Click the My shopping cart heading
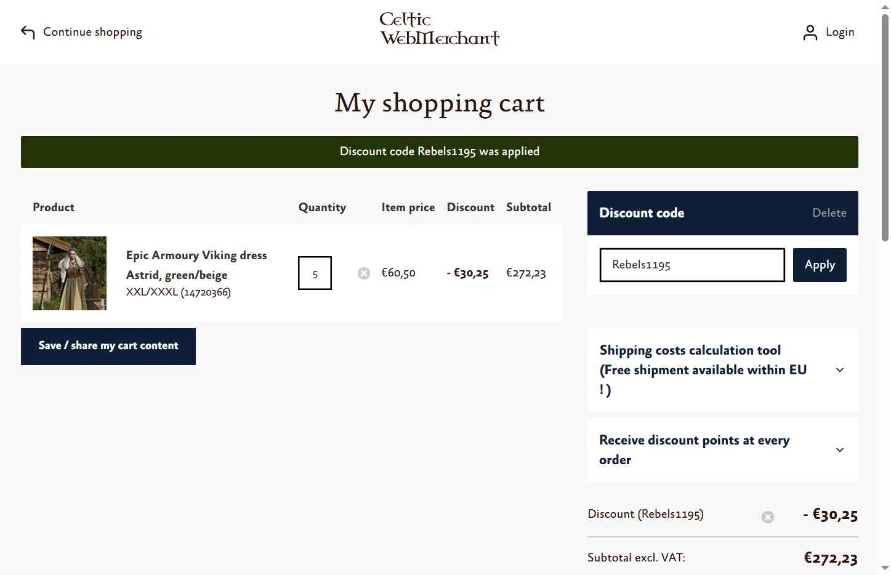891x575 pixels. pyautogui.click(x=440, y=103)
